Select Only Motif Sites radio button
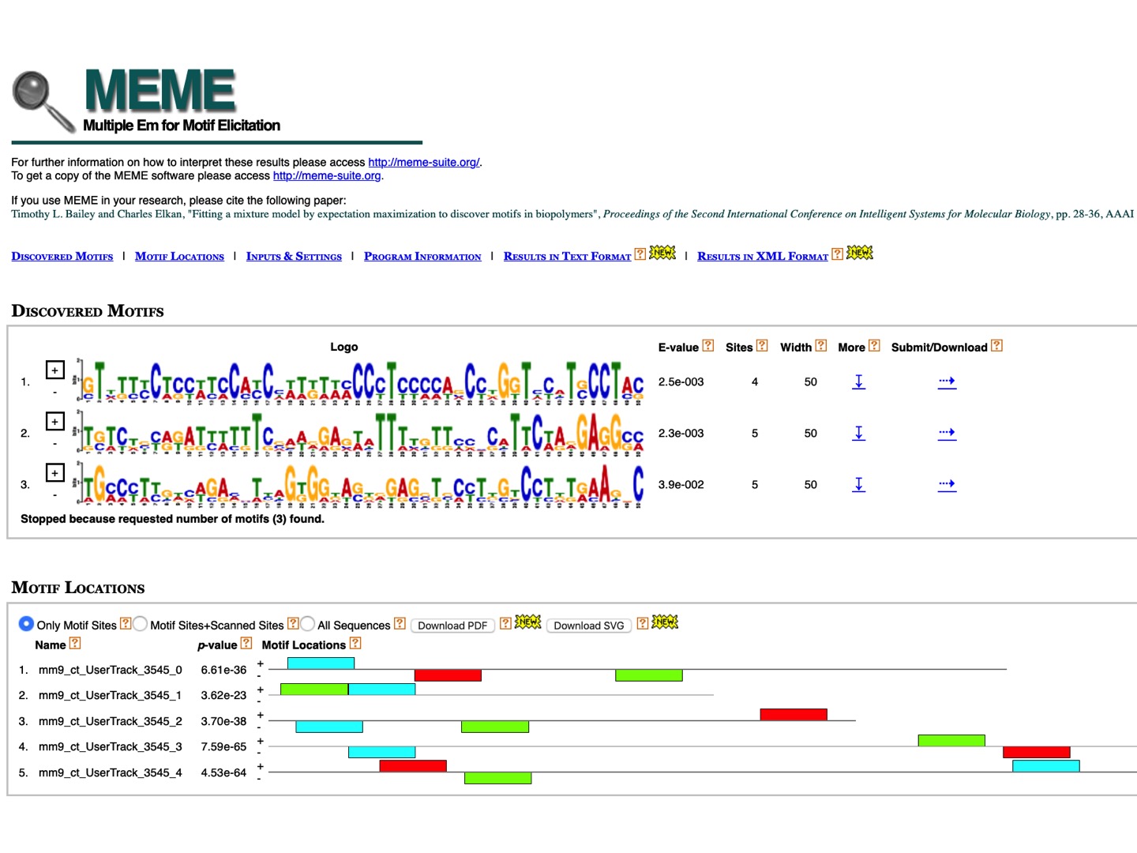 tap(26, 624)
